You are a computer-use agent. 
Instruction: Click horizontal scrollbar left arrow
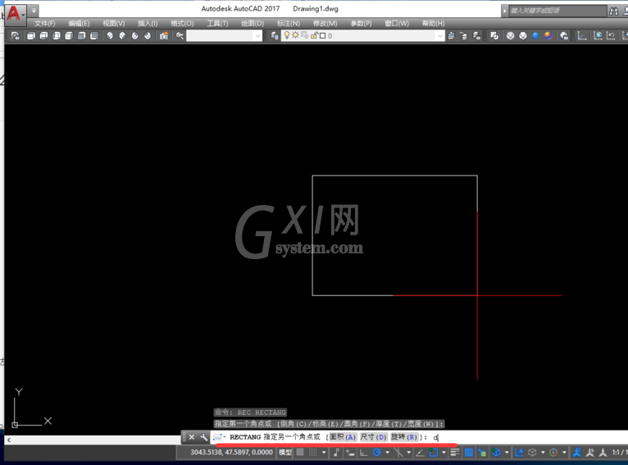9,440
